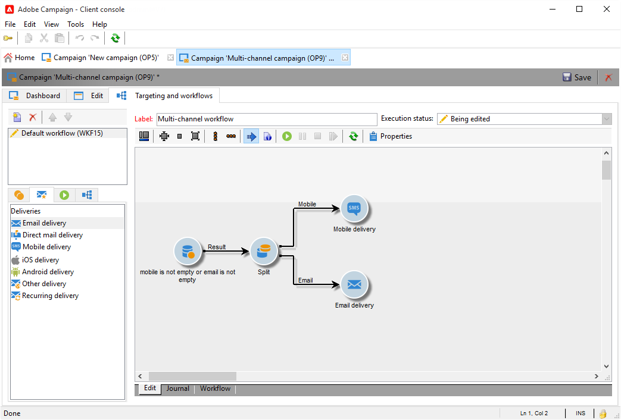Close campaign with red X next to Save

[608, 77]
